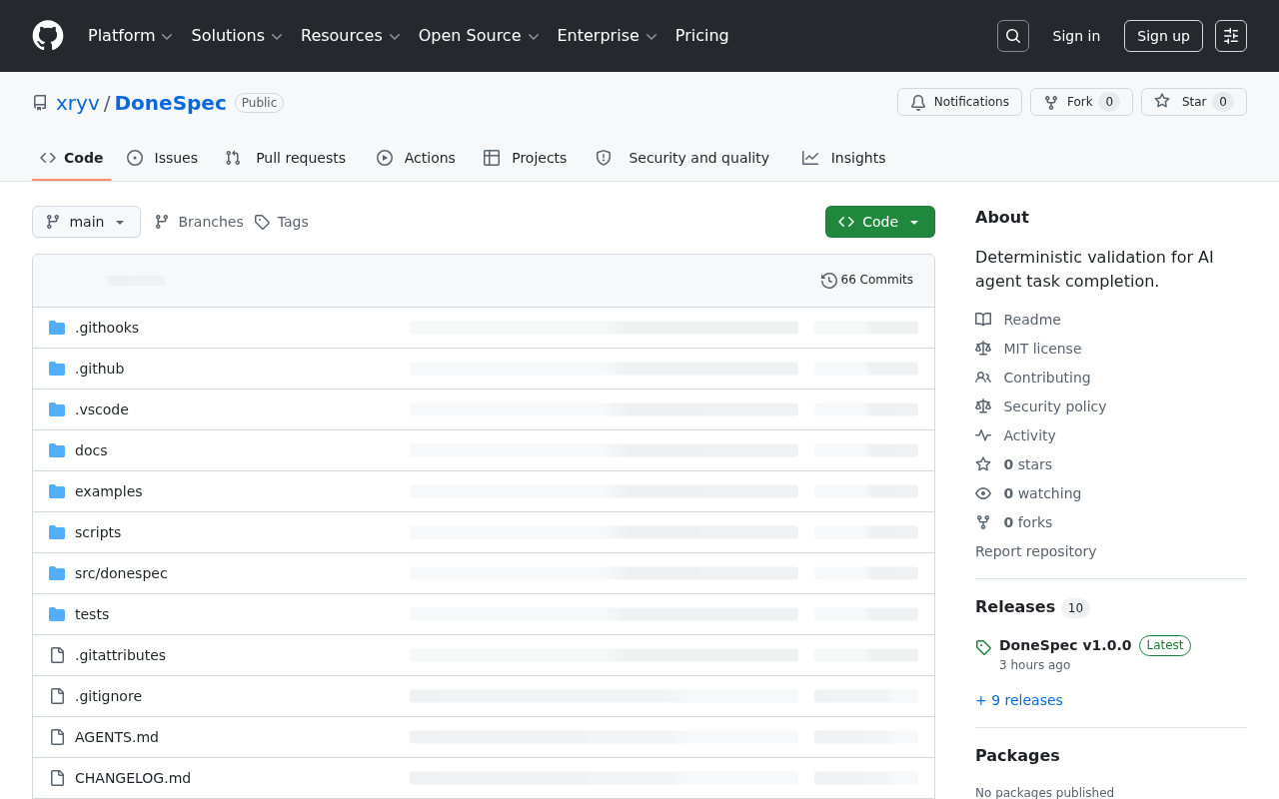Click the scripts folder icon

(57, 532)
